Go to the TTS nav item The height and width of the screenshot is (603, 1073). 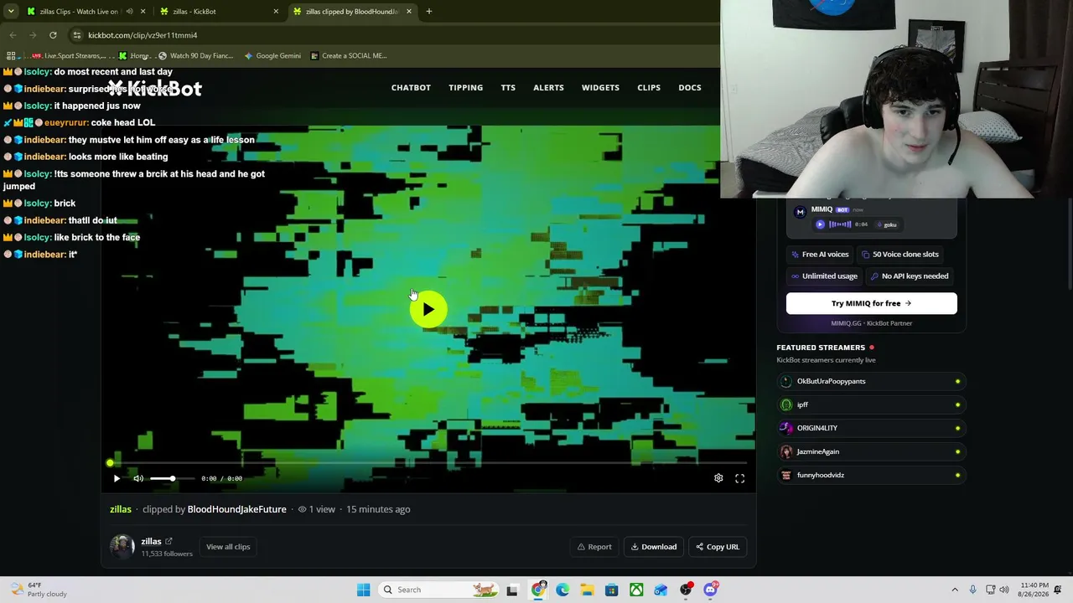click(508, 87)
